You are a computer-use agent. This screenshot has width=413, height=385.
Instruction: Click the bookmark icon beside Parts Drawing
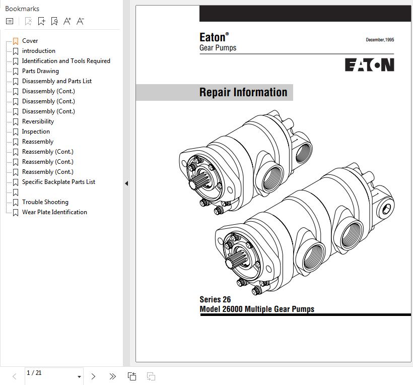click(x=16, y=72)
